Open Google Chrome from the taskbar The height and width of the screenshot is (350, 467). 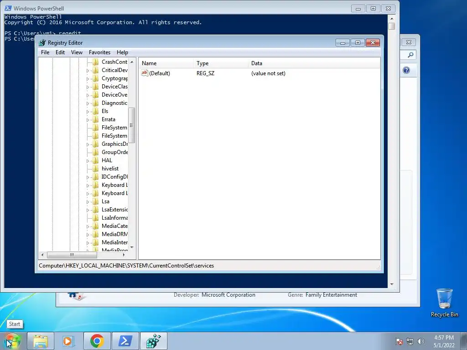(97, 341)
